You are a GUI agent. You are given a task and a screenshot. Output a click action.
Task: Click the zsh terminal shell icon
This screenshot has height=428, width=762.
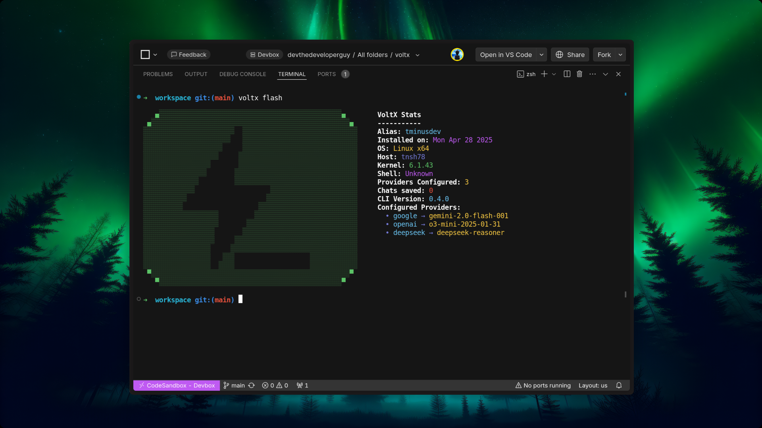click(x=520, y=74)
